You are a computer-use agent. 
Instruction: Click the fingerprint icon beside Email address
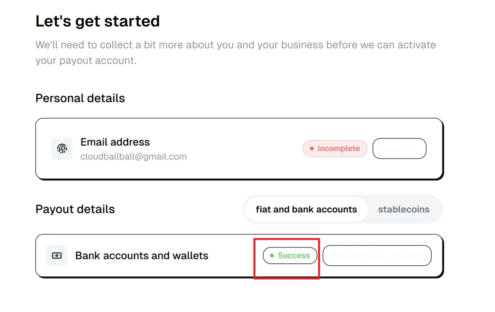(x=62, y=149)
